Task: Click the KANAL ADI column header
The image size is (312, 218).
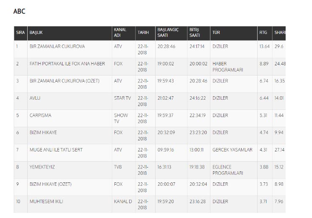Action: [x=120, y=33]
